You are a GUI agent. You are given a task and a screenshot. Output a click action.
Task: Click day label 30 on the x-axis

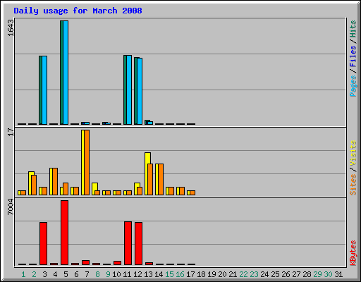(x=328, y=274)
